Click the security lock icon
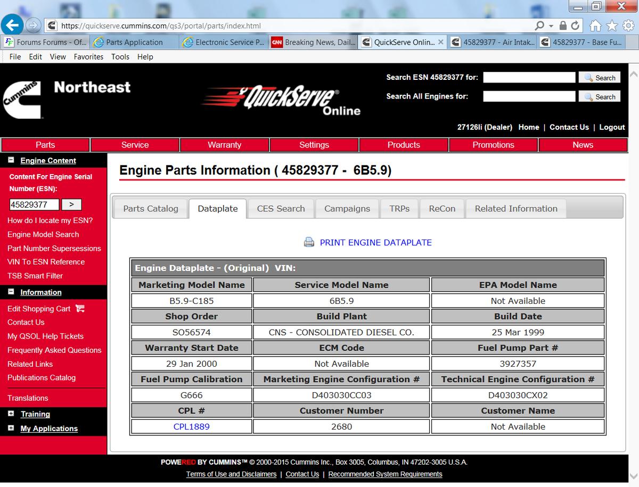This screenshot has width=639, height=487. tap(564, 26)
